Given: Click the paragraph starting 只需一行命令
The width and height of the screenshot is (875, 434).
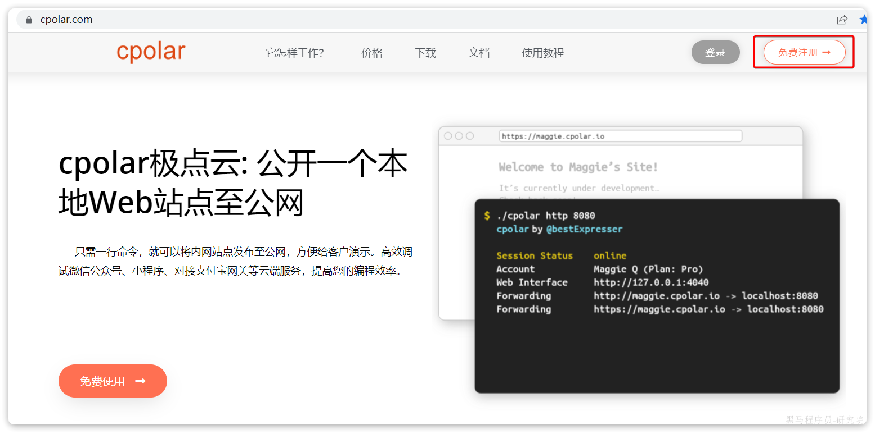Looking at the screenshot, I should coord(235,261).
